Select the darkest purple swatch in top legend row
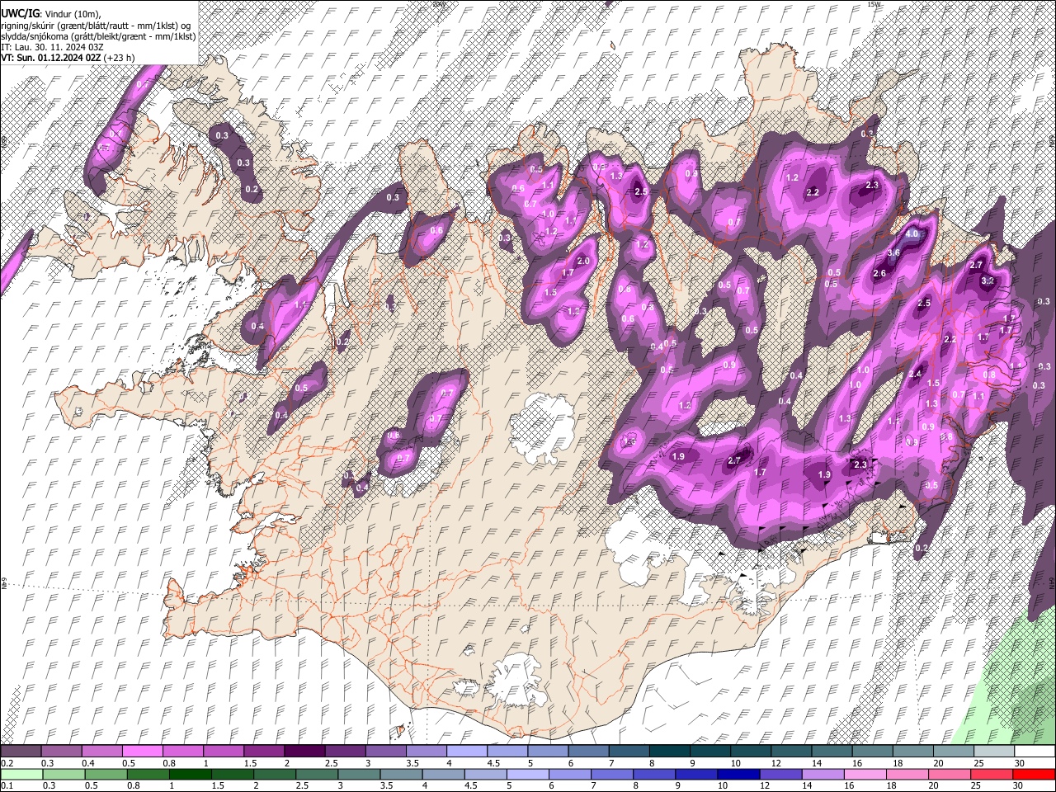 [x=304, y=751]
